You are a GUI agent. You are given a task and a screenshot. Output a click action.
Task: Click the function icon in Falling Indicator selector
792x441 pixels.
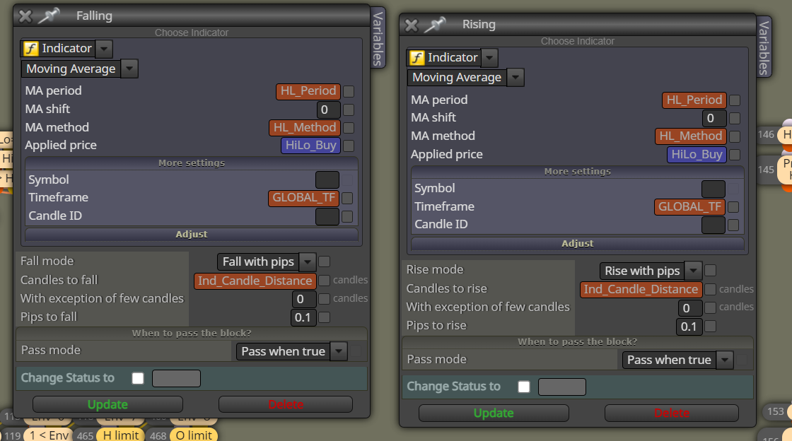click(31, 49)
